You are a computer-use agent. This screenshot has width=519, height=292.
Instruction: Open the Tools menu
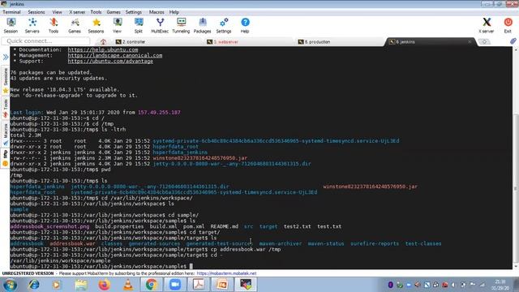96,12
